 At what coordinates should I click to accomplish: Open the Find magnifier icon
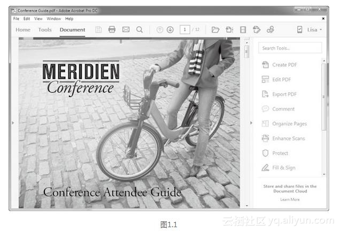point(140,29)
